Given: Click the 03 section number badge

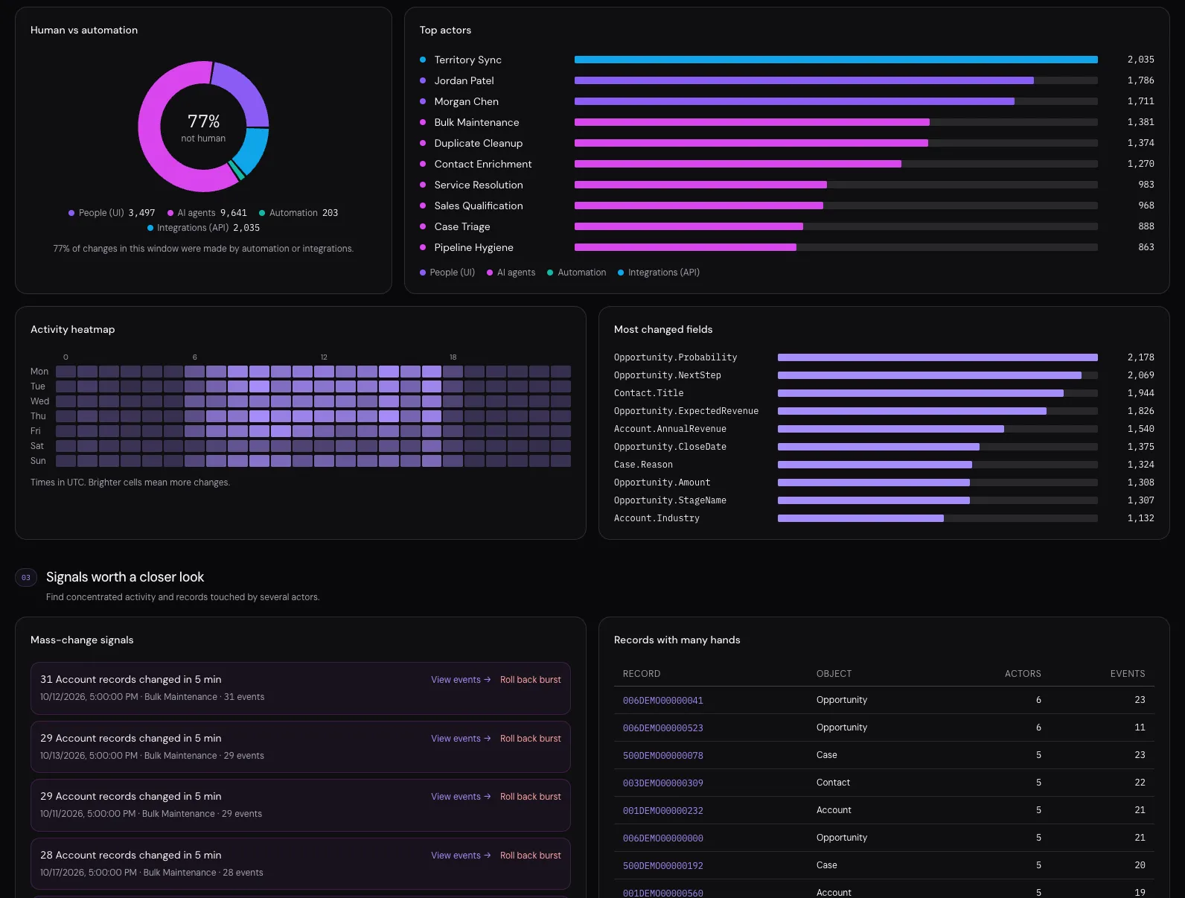Looking at the screenshot, I should [x=26, y=578].
